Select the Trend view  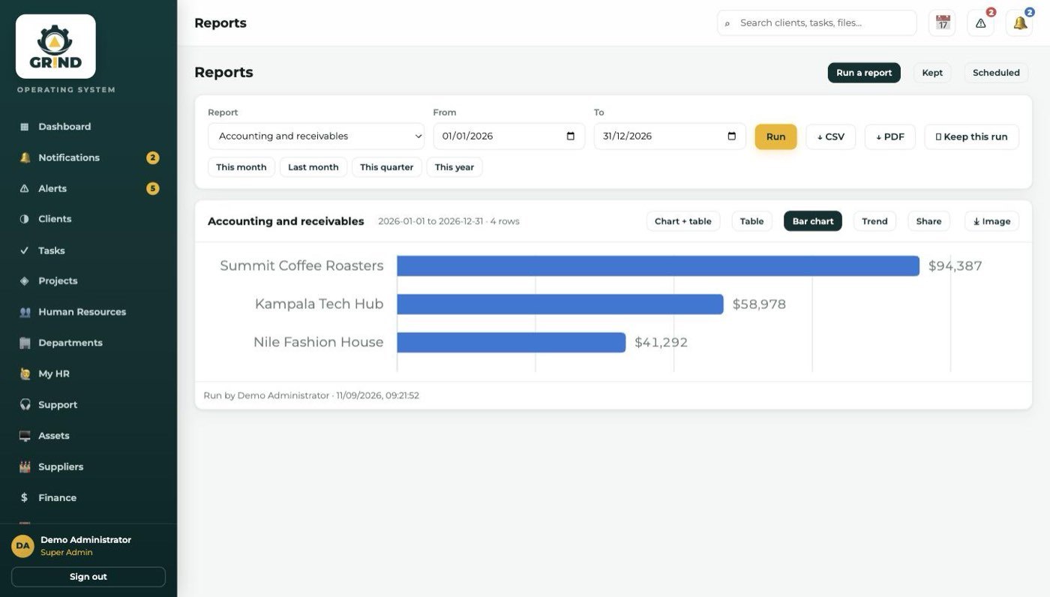874,221
